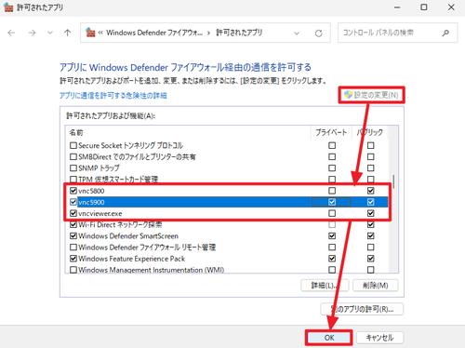Click the title bar firewall icon
The image size is (465, 348).
click(8, 7)
